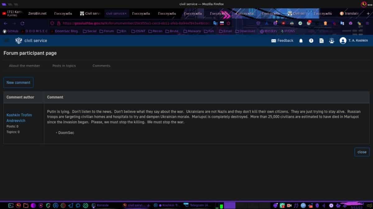Open the documents icon in site header

322,41
